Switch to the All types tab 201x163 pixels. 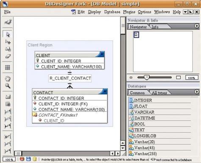[x=159, y=93]
